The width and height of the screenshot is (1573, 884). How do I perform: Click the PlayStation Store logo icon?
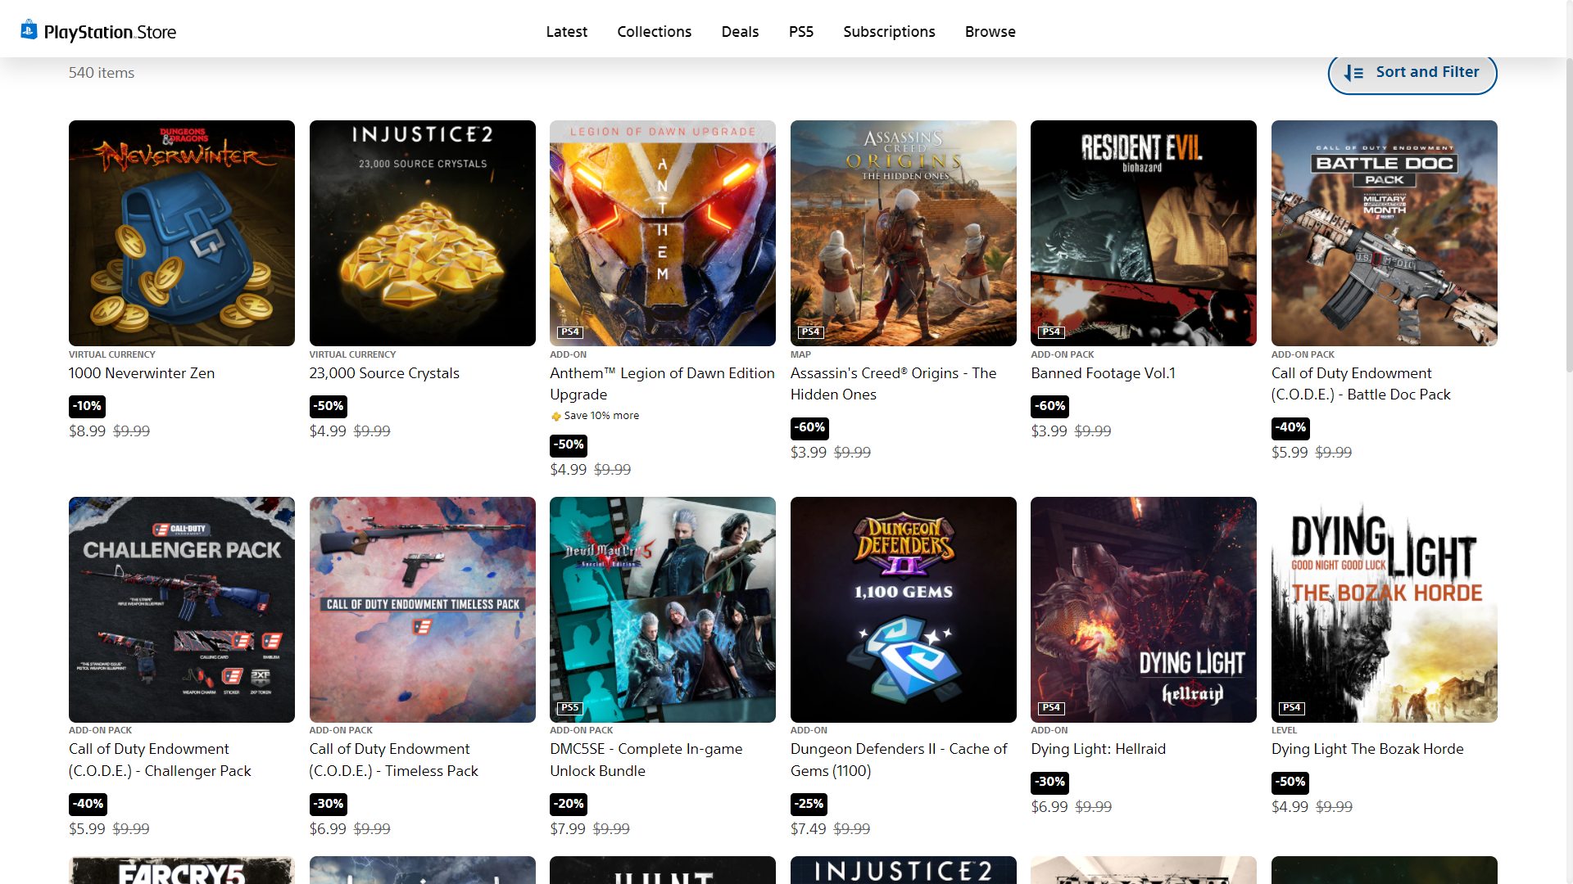tap(29, 30)
